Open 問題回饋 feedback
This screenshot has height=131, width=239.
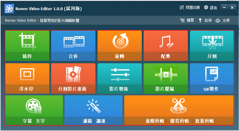[190, 7]
